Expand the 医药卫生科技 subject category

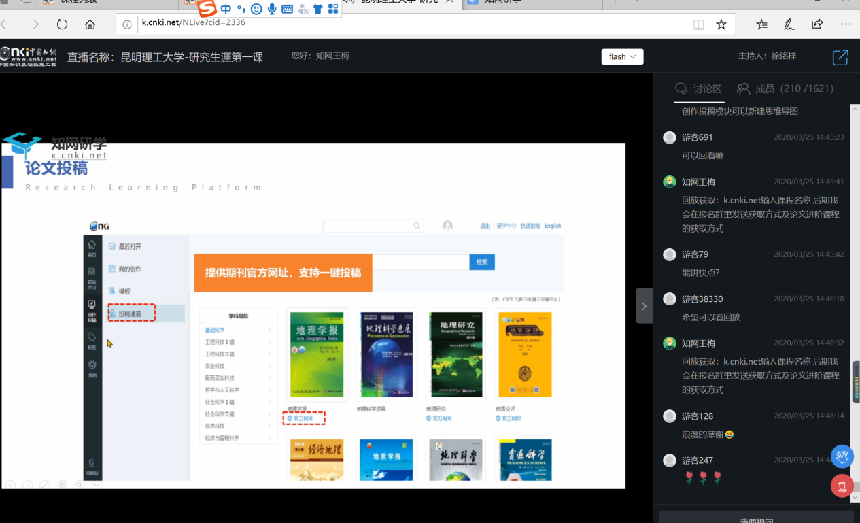(238, 378)
